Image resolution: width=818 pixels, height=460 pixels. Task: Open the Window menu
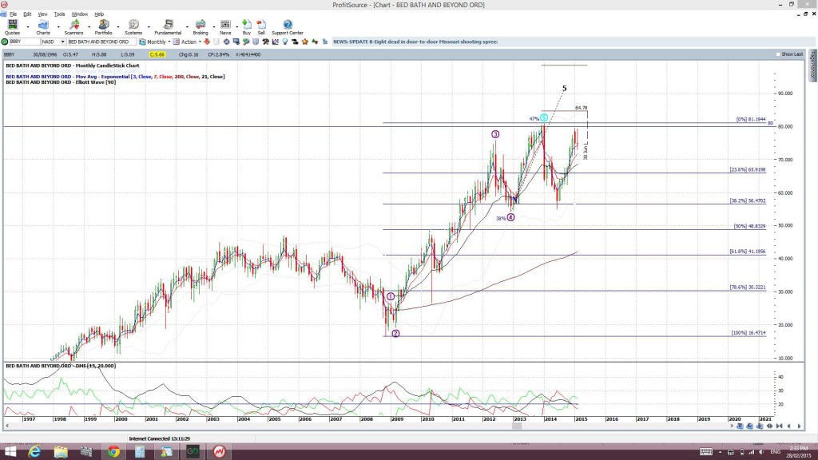(x=79, y=14)
